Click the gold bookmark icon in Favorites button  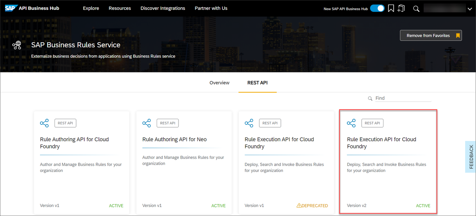[458, 35]
